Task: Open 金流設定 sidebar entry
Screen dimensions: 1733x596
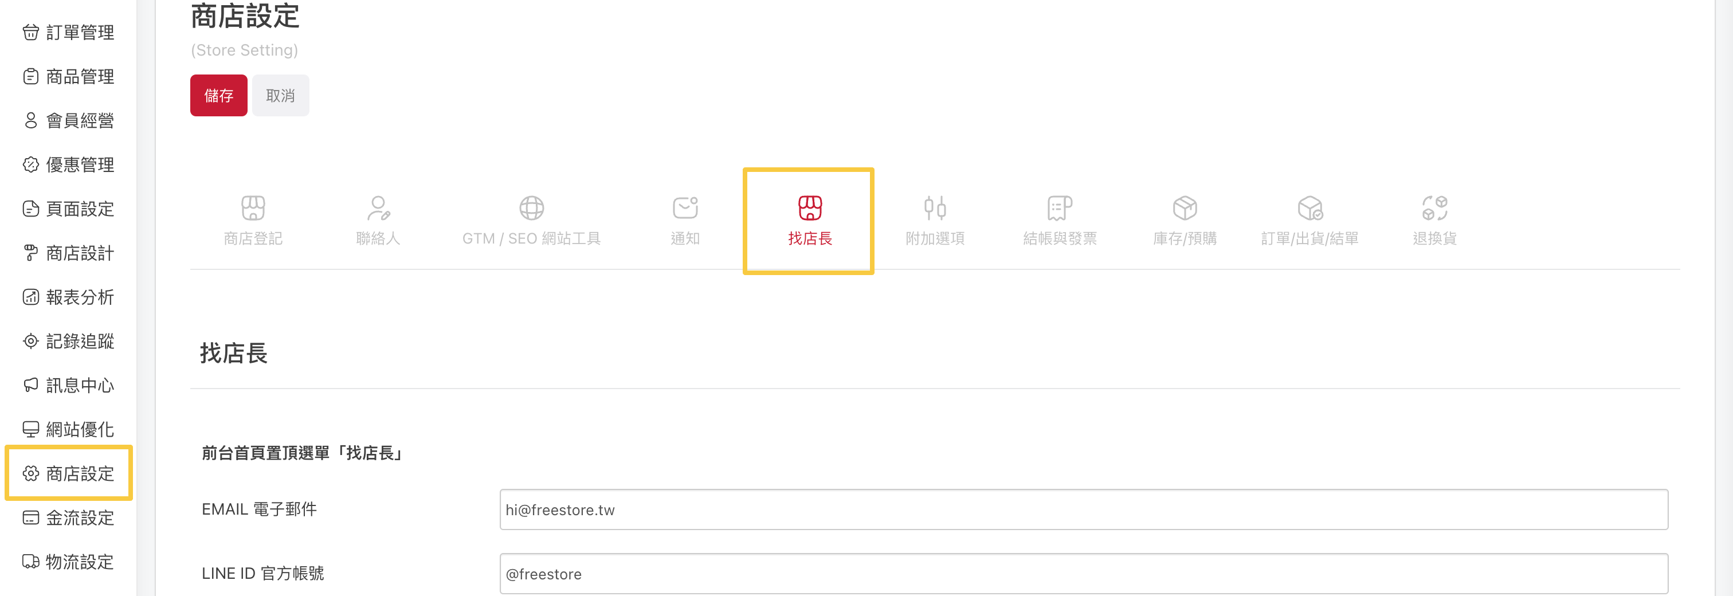Action: point(80,517)
